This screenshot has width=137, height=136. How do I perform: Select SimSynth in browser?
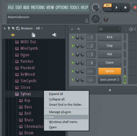pos(28,81)
